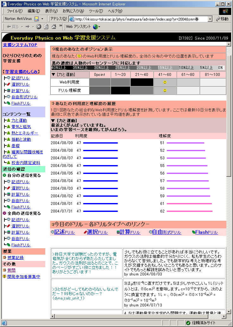Click 選択ドリル under 自分の送信を見る
This screenshot has height=327, width=233.
pos(21,188)
